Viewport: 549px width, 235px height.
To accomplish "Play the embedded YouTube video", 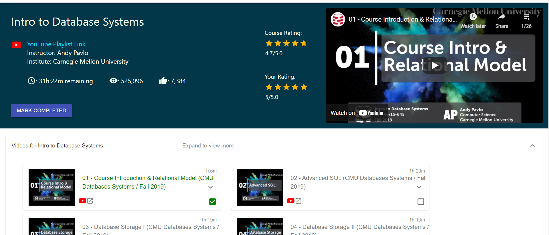I will (x=435, y=66).
